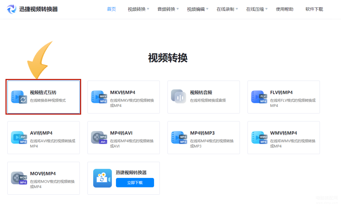The width and height of the screenshot is (341, 207).
Task: Click the FLV转MP4 card icon
Action: 259,97
